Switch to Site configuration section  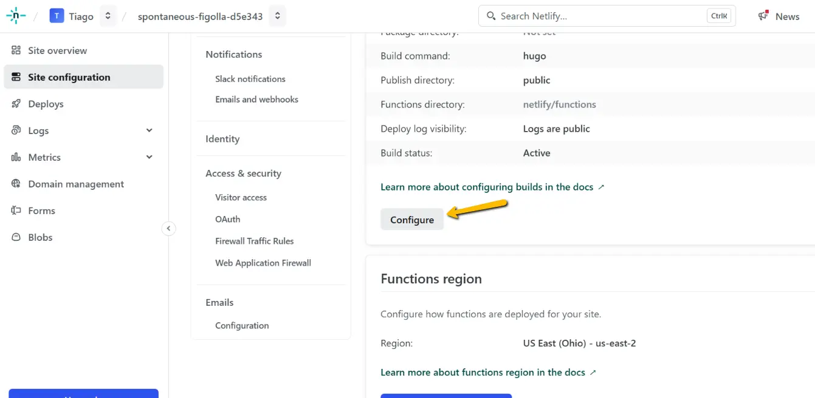[x=69, y=77]
